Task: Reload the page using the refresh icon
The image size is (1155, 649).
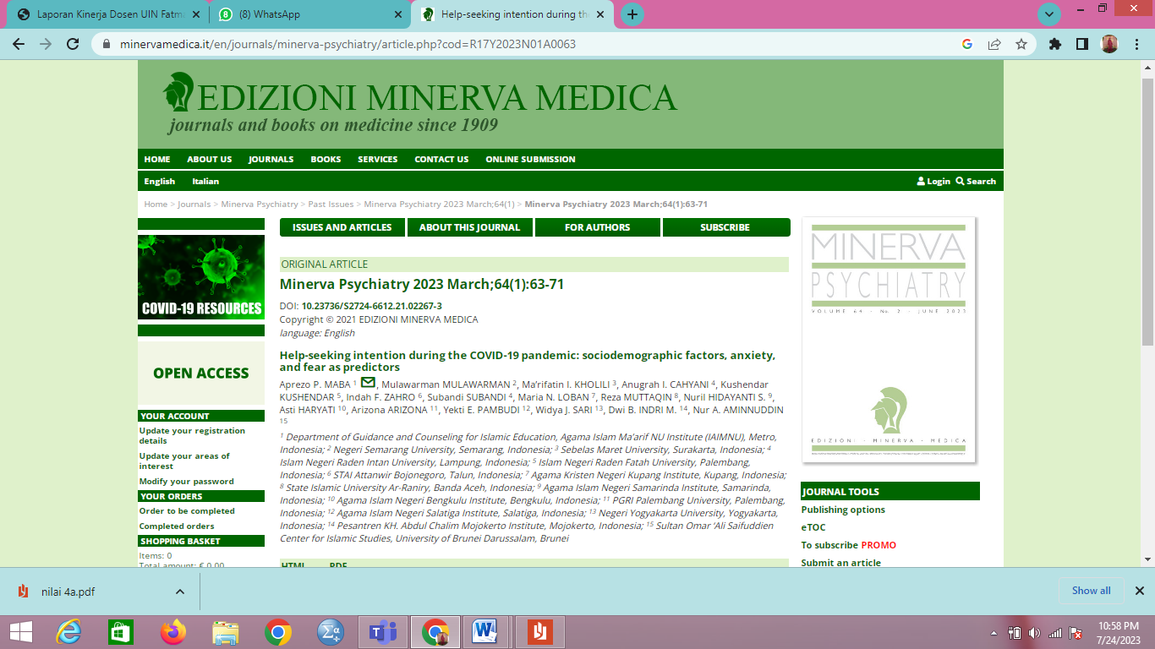Action: pyautogui.click(x=73, y=44)
